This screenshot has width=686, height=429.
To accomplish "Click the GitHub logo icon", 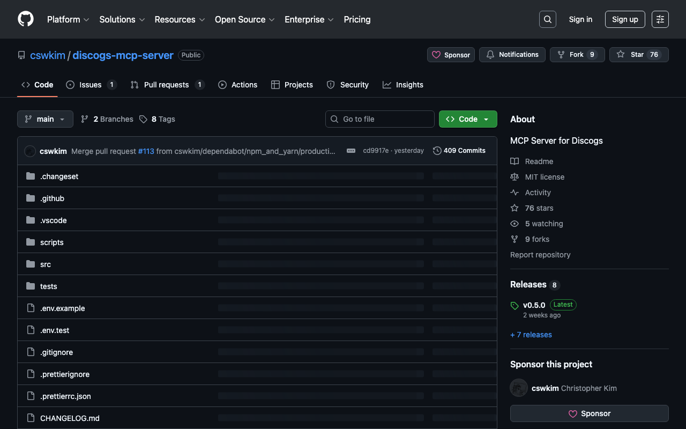I will [26, 19].
